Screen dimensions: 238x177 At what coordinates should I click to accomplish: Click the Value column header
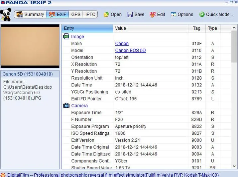[x=151, y=28]
